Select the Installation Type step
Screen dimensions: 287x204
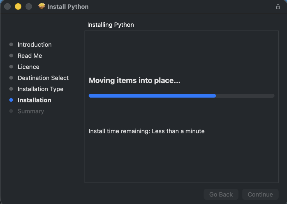point(40,89)
